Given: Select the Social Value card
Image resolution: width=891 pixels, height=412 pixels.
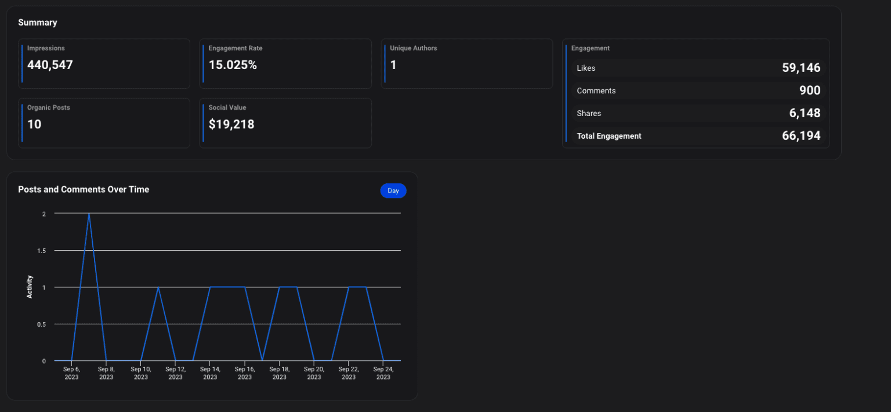Looking at the screenshot, I should click(285, 123).
